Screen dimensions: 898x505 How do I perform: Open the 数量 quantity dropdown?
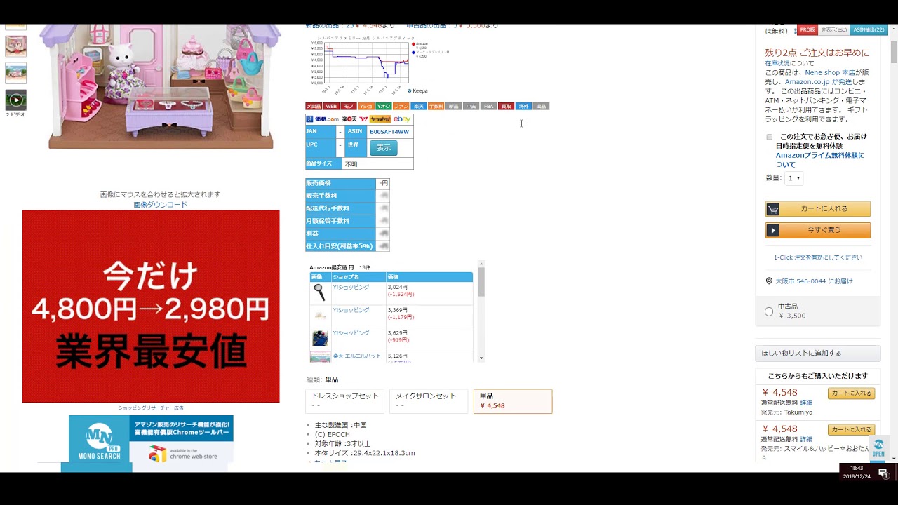click(793, 178)
